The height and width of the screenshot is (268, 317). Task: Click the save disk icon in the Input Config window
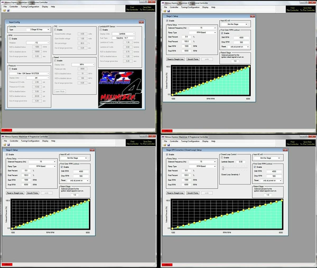tap(8, 10)
